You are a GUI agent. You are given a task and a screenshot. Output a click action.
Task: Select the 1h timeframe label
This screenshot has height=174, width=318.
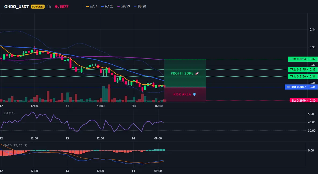(49, 6)
